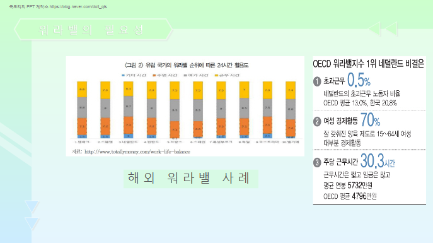Click the blue 기타 시간 legend swatch
The width and height of the screenshot is (433, 243).
coord(123,75)
